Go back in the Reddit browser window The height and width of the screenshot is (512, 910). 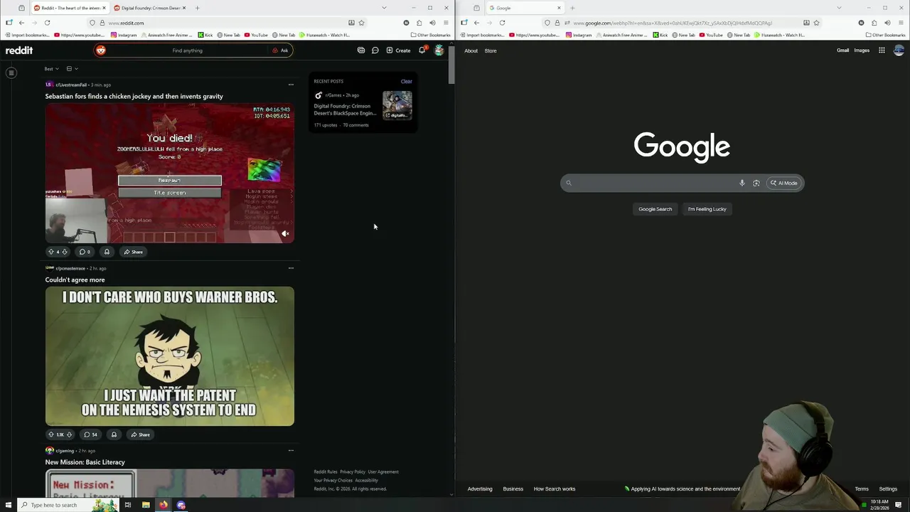click(21, 23)
